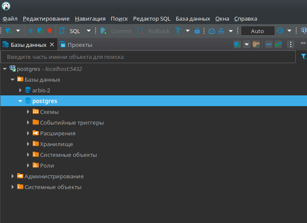Open the Справка menu
The width and height of the screenshot is (307, 223).
coord(246,19)
